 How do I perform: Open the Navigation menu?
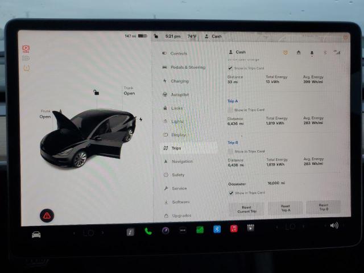pyautogui.click(x=179, y=162)
